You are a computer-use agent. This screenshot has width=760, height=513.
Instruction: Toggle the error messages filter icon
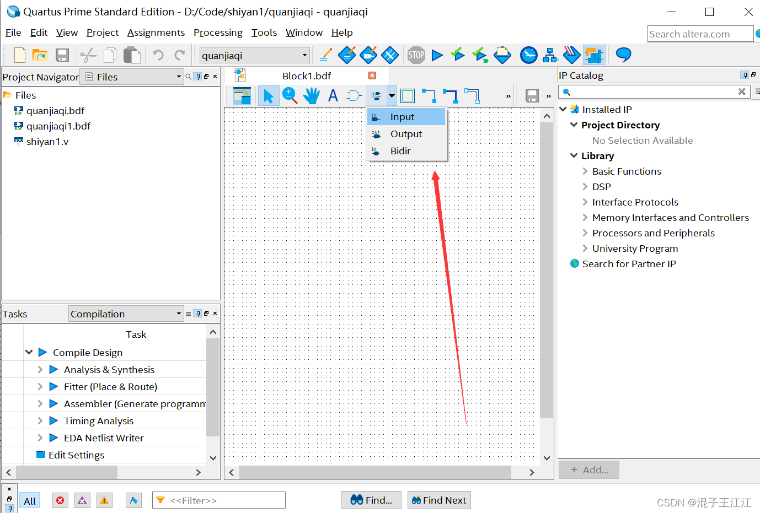(x=60, y=500)
